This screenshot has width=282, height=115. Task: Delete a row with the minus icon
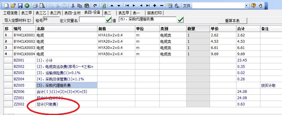click(x=161, y=6)
